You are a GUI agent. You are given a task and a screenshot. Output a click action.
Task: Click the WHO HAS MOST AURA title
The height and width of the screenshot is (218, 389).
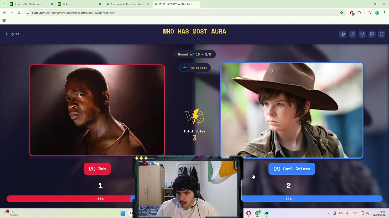point(194,31)
